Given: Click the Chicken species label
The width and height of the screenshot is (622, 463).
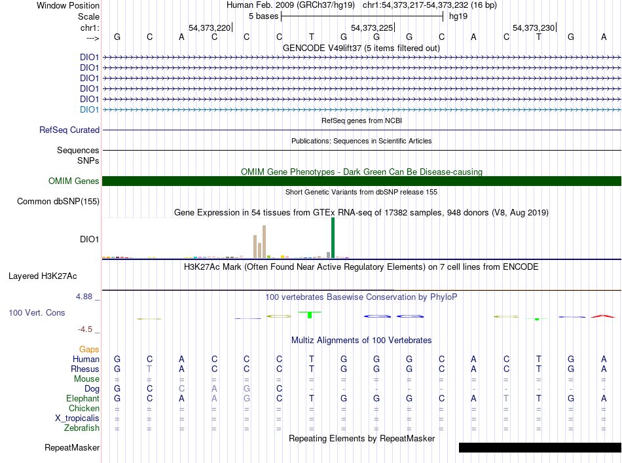Looking at the screenshot, I should tap(84, 408).
